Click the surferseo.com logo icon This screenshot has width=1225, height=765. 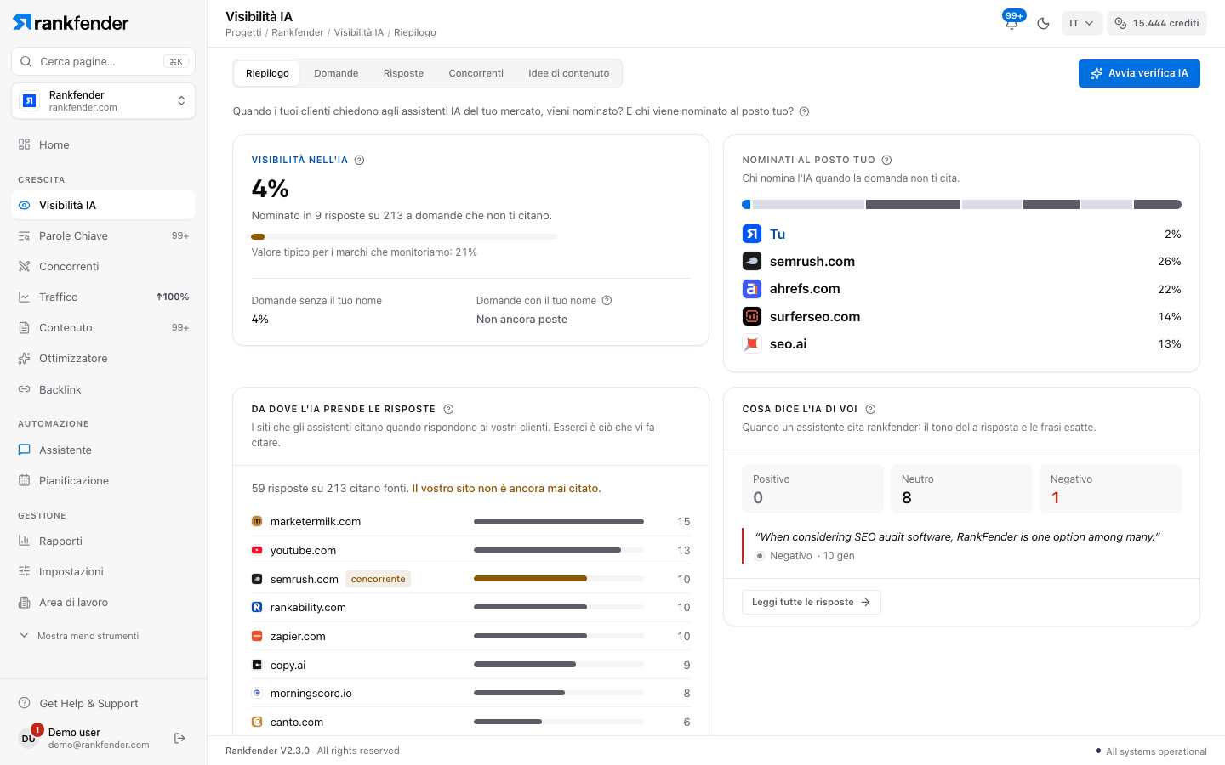(752, 316)
